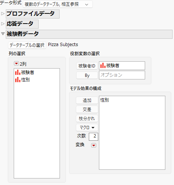Click the 次数 input field

pyautogui.click(x=93, y=137)
